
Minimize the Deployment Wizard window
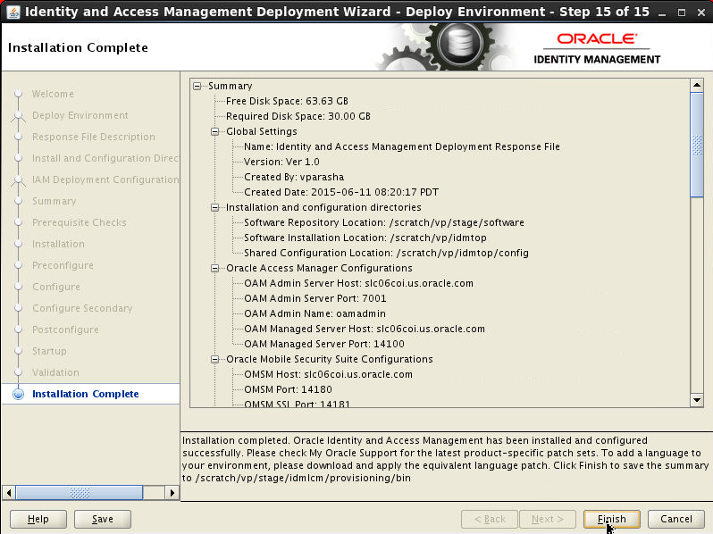(x=662, y=13)
